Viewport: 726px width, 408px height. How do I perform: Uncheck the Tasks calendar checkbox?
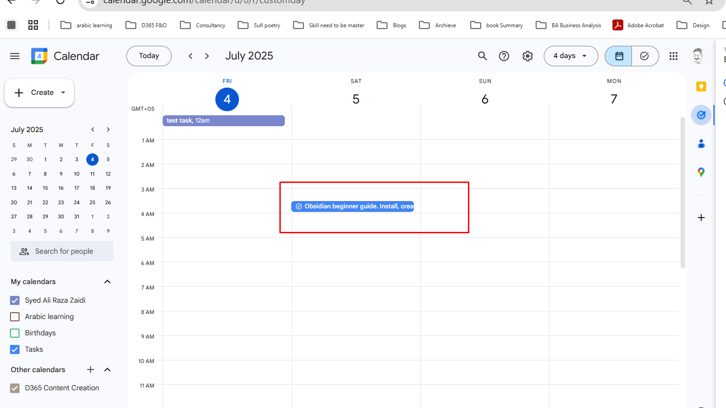pyautogui.click(x=15, y=349)
